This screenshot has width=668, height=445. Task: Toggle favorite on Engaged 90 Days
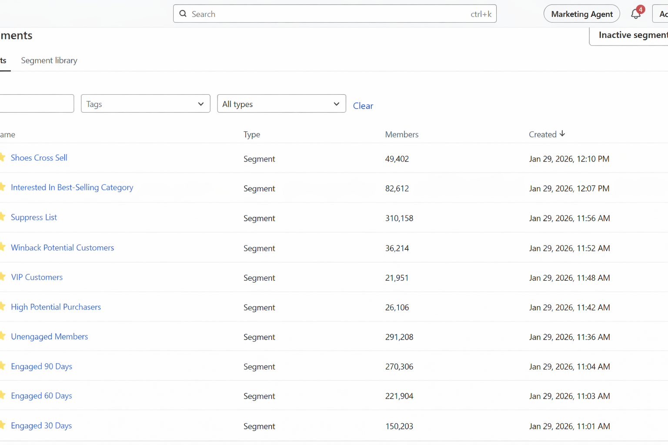point(3,366)
